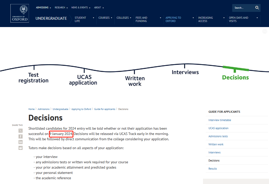
Task: Share this page on X
Action: point(21,131)
